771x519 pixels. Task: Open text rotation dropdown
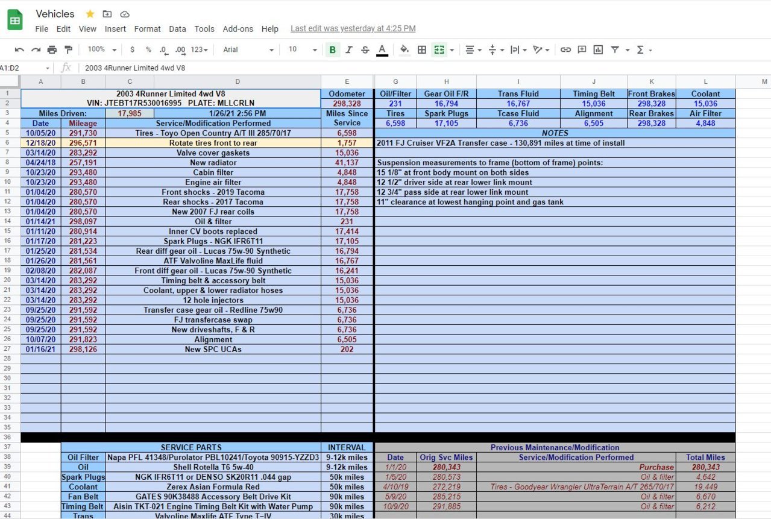click(541, 49)
